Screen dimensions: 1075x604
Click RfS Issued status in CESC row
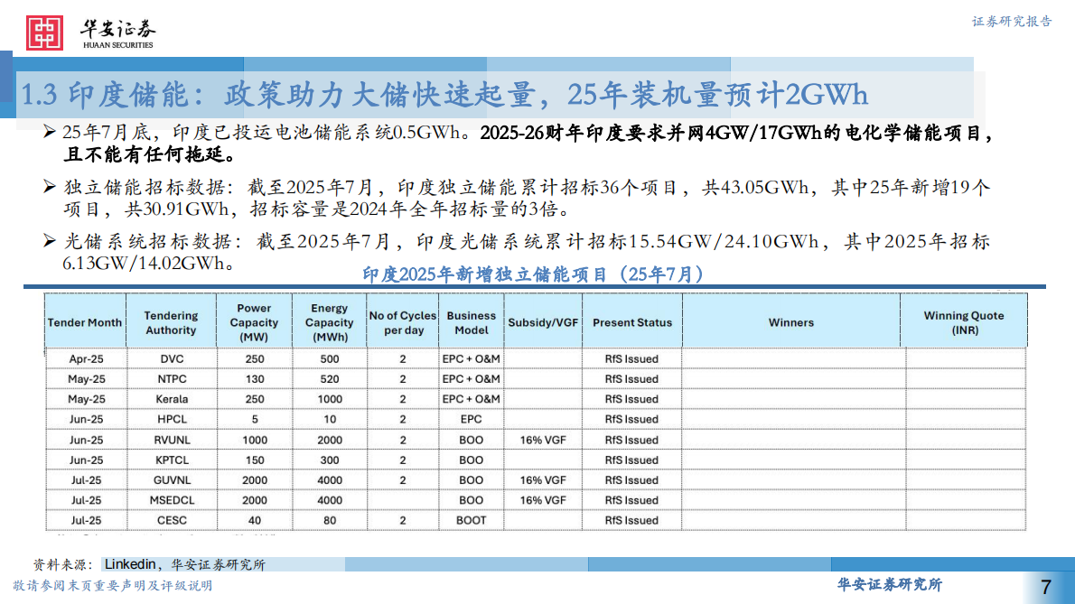click(632, 520)
